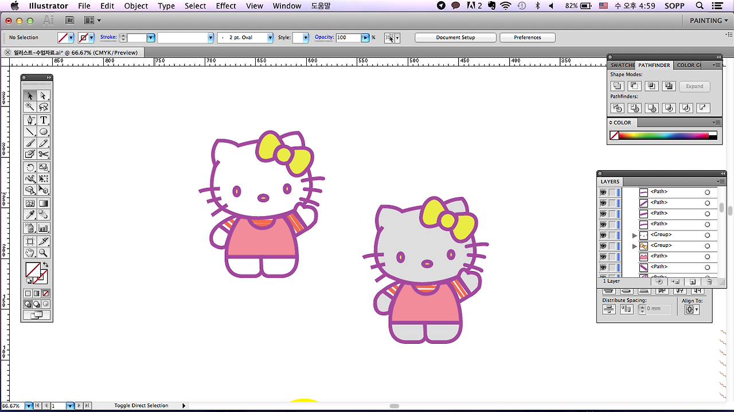Select the Zoom magnifier tool
The width and height of the screenshot is (734, 412).
(44, 253)
